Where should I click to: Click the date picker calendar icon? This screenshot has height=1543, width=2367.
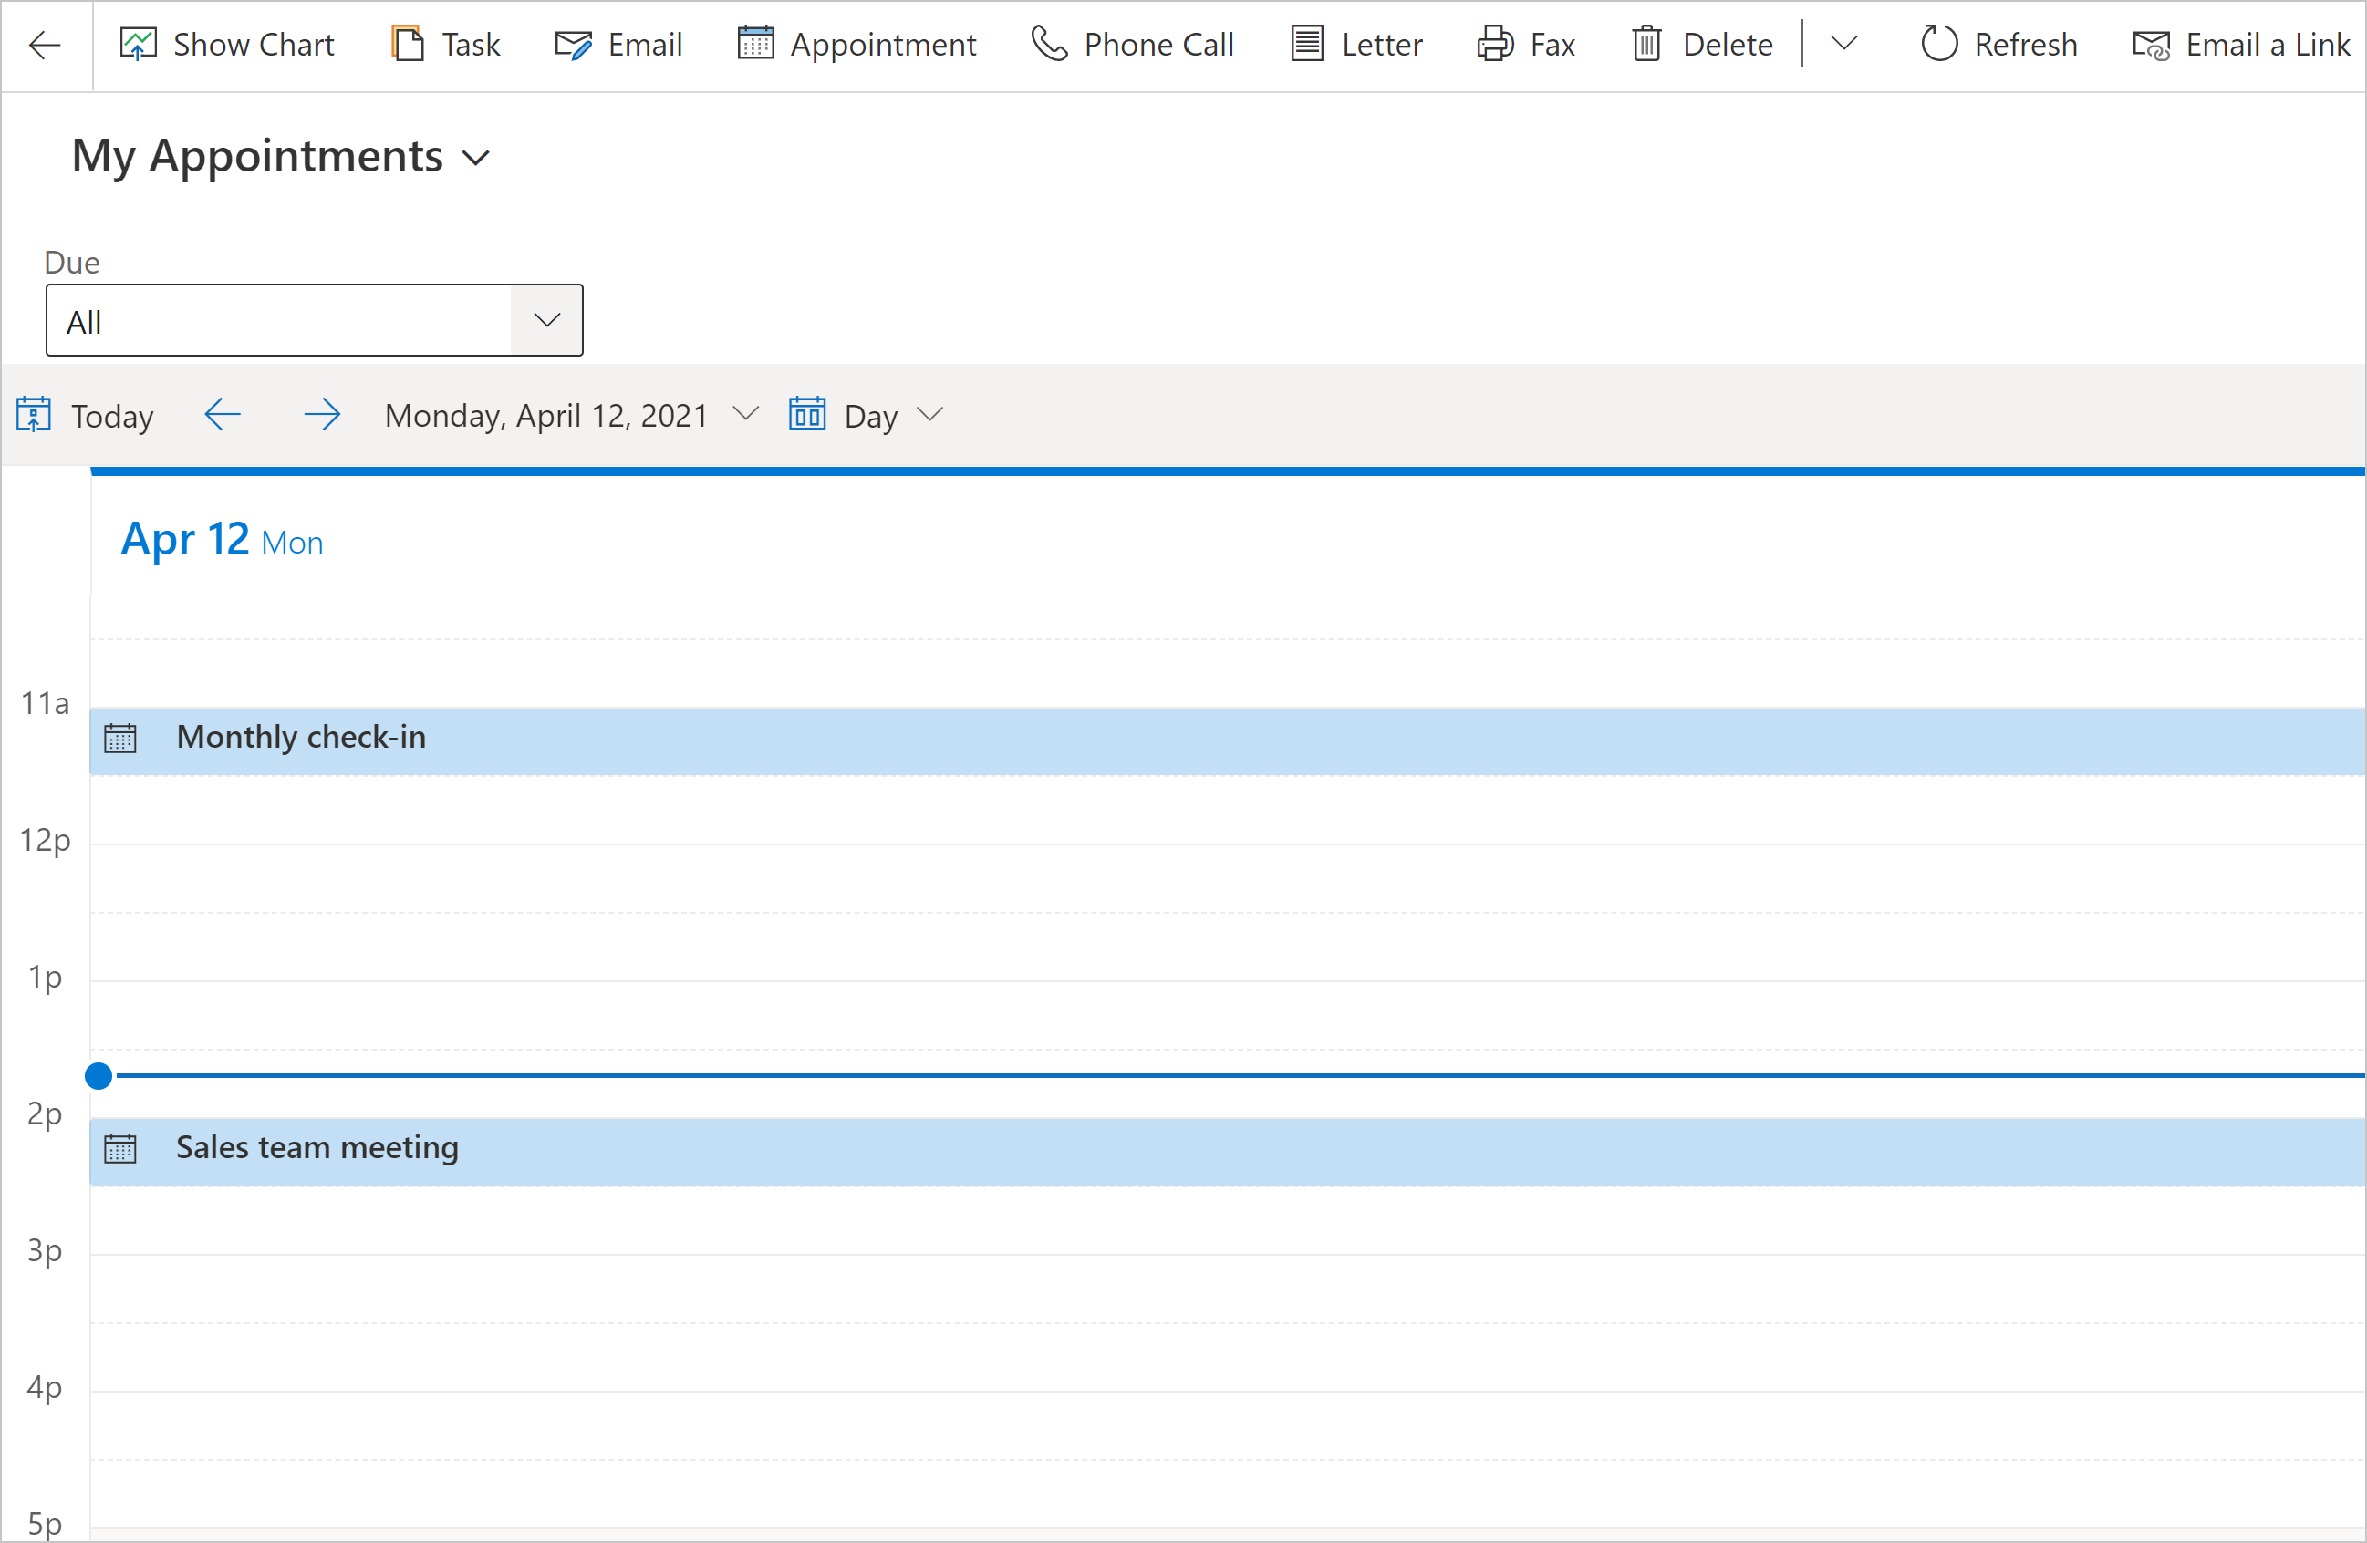tap(807, 416)
